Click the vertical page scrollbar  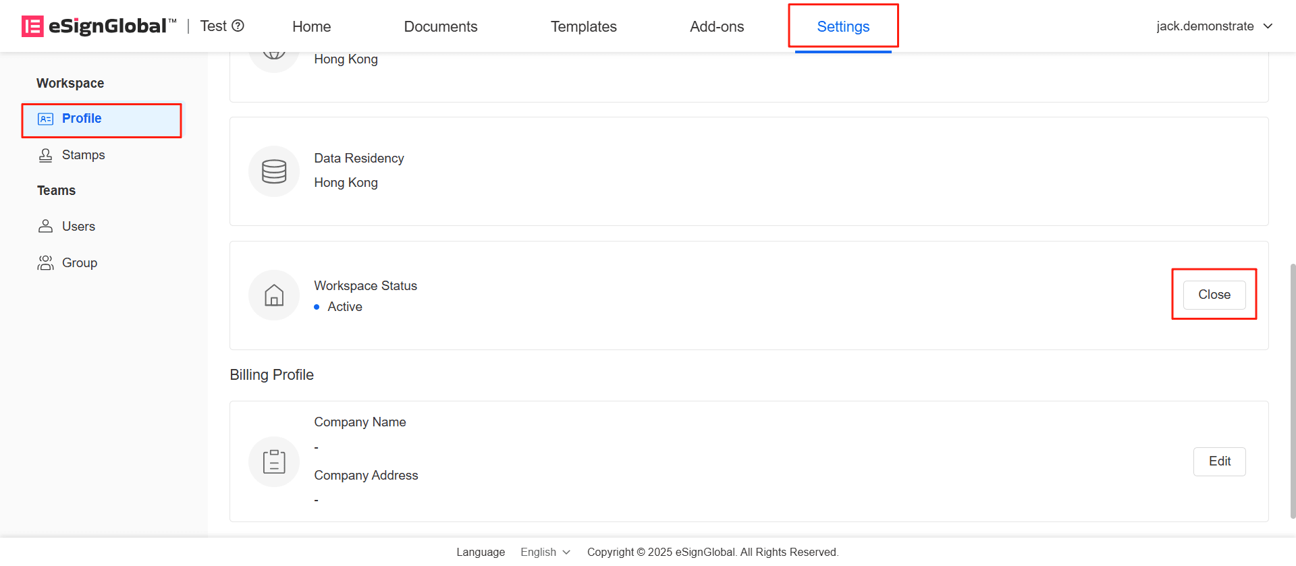click(x=1292, y=391)
